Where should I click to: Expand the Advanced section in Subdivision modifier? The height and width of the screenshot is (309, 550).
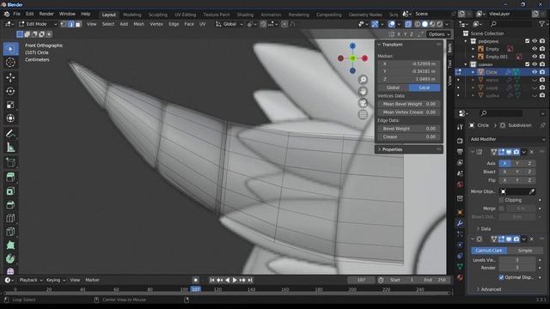coord(488,289)
